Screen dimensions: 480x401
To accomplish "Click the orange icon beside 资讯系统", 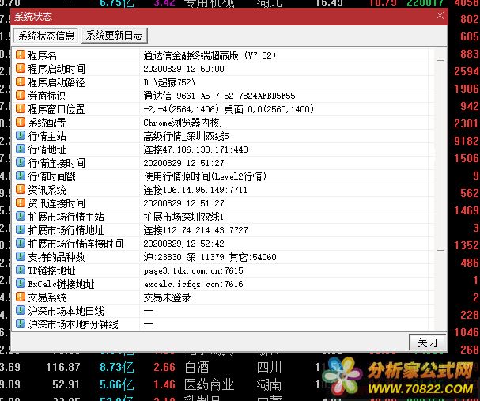I will [x=21, y=190].
